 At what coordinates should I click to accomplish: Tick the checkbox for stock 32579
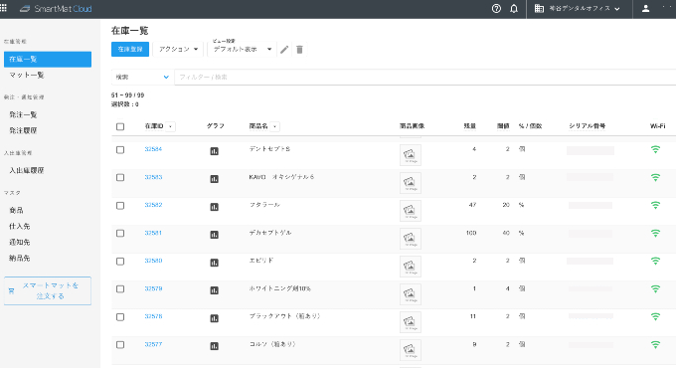coord(120,289)
